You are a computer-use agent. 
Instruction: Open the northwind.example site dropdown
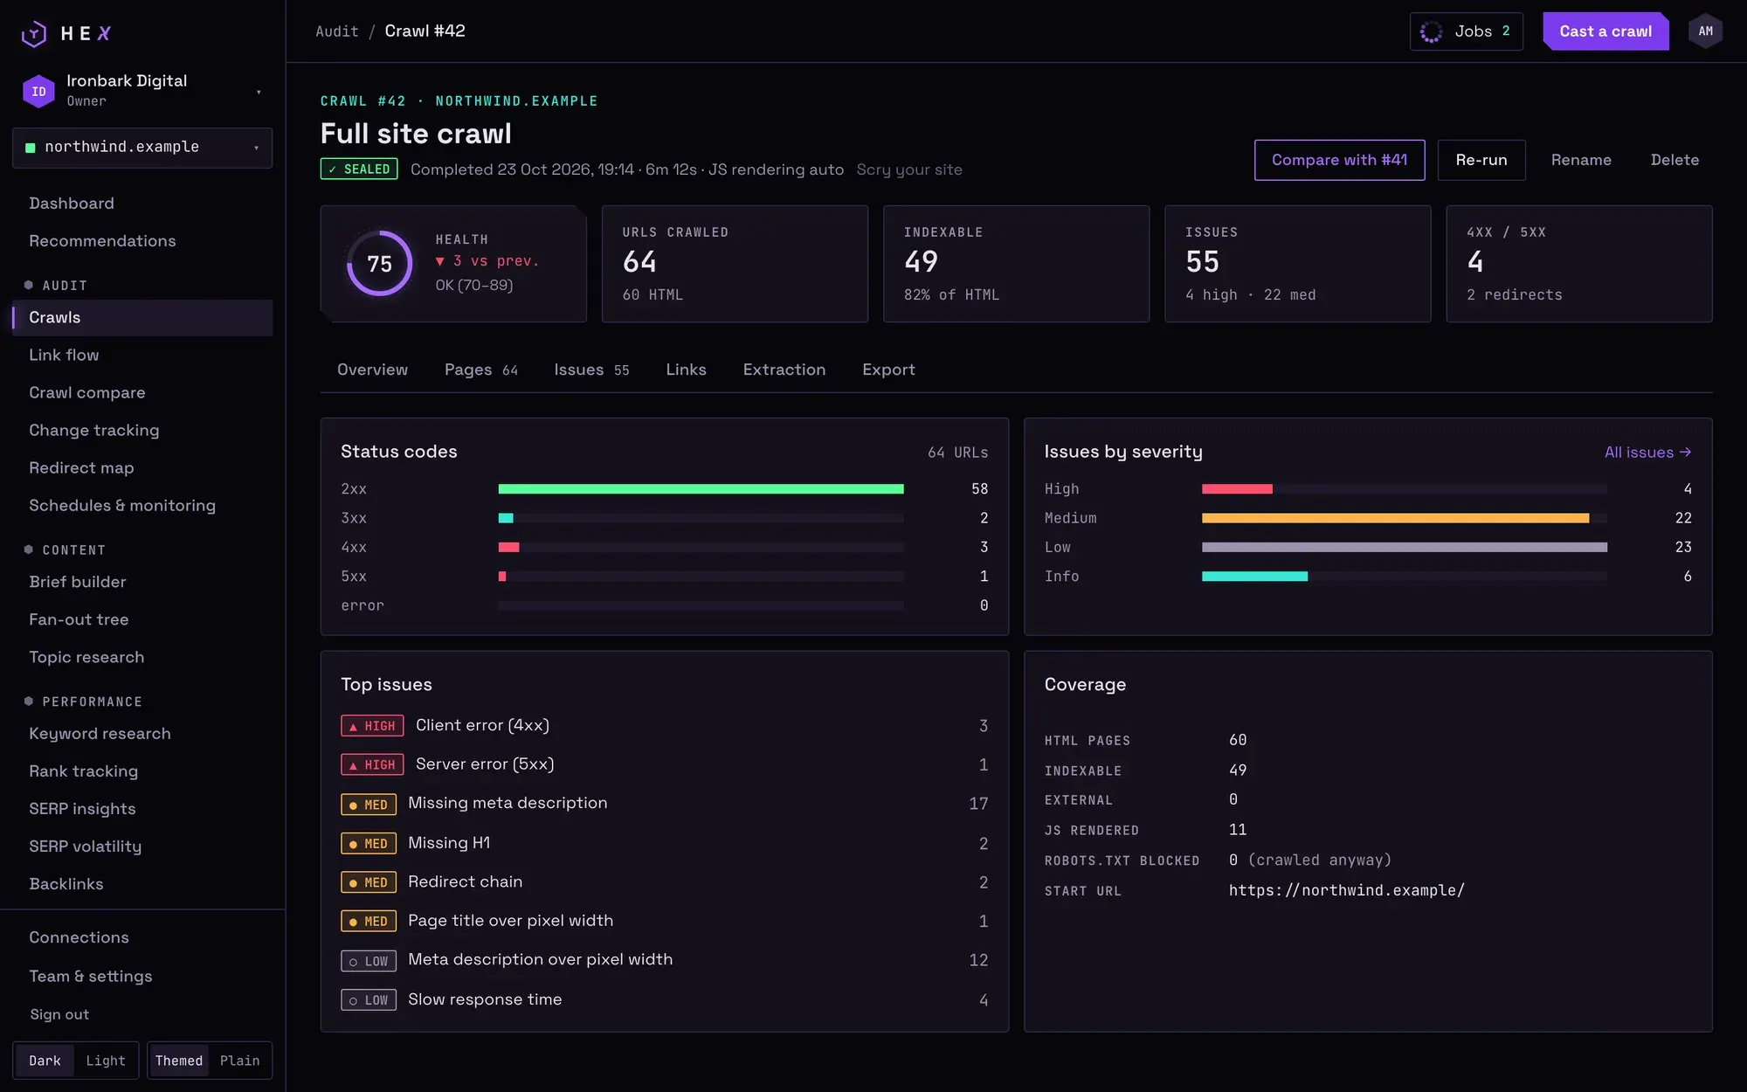coord(142,148)
